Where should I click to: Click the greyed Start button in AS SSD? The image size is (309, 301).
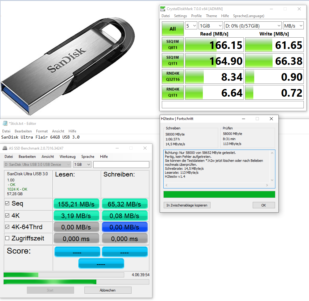[50, 290]
